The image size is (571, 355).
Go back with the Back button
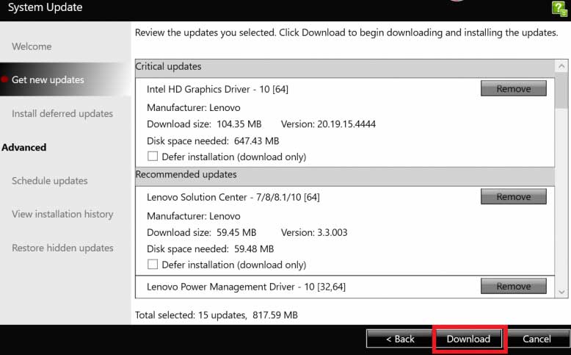pyautogui.click(x=400, y=339)
